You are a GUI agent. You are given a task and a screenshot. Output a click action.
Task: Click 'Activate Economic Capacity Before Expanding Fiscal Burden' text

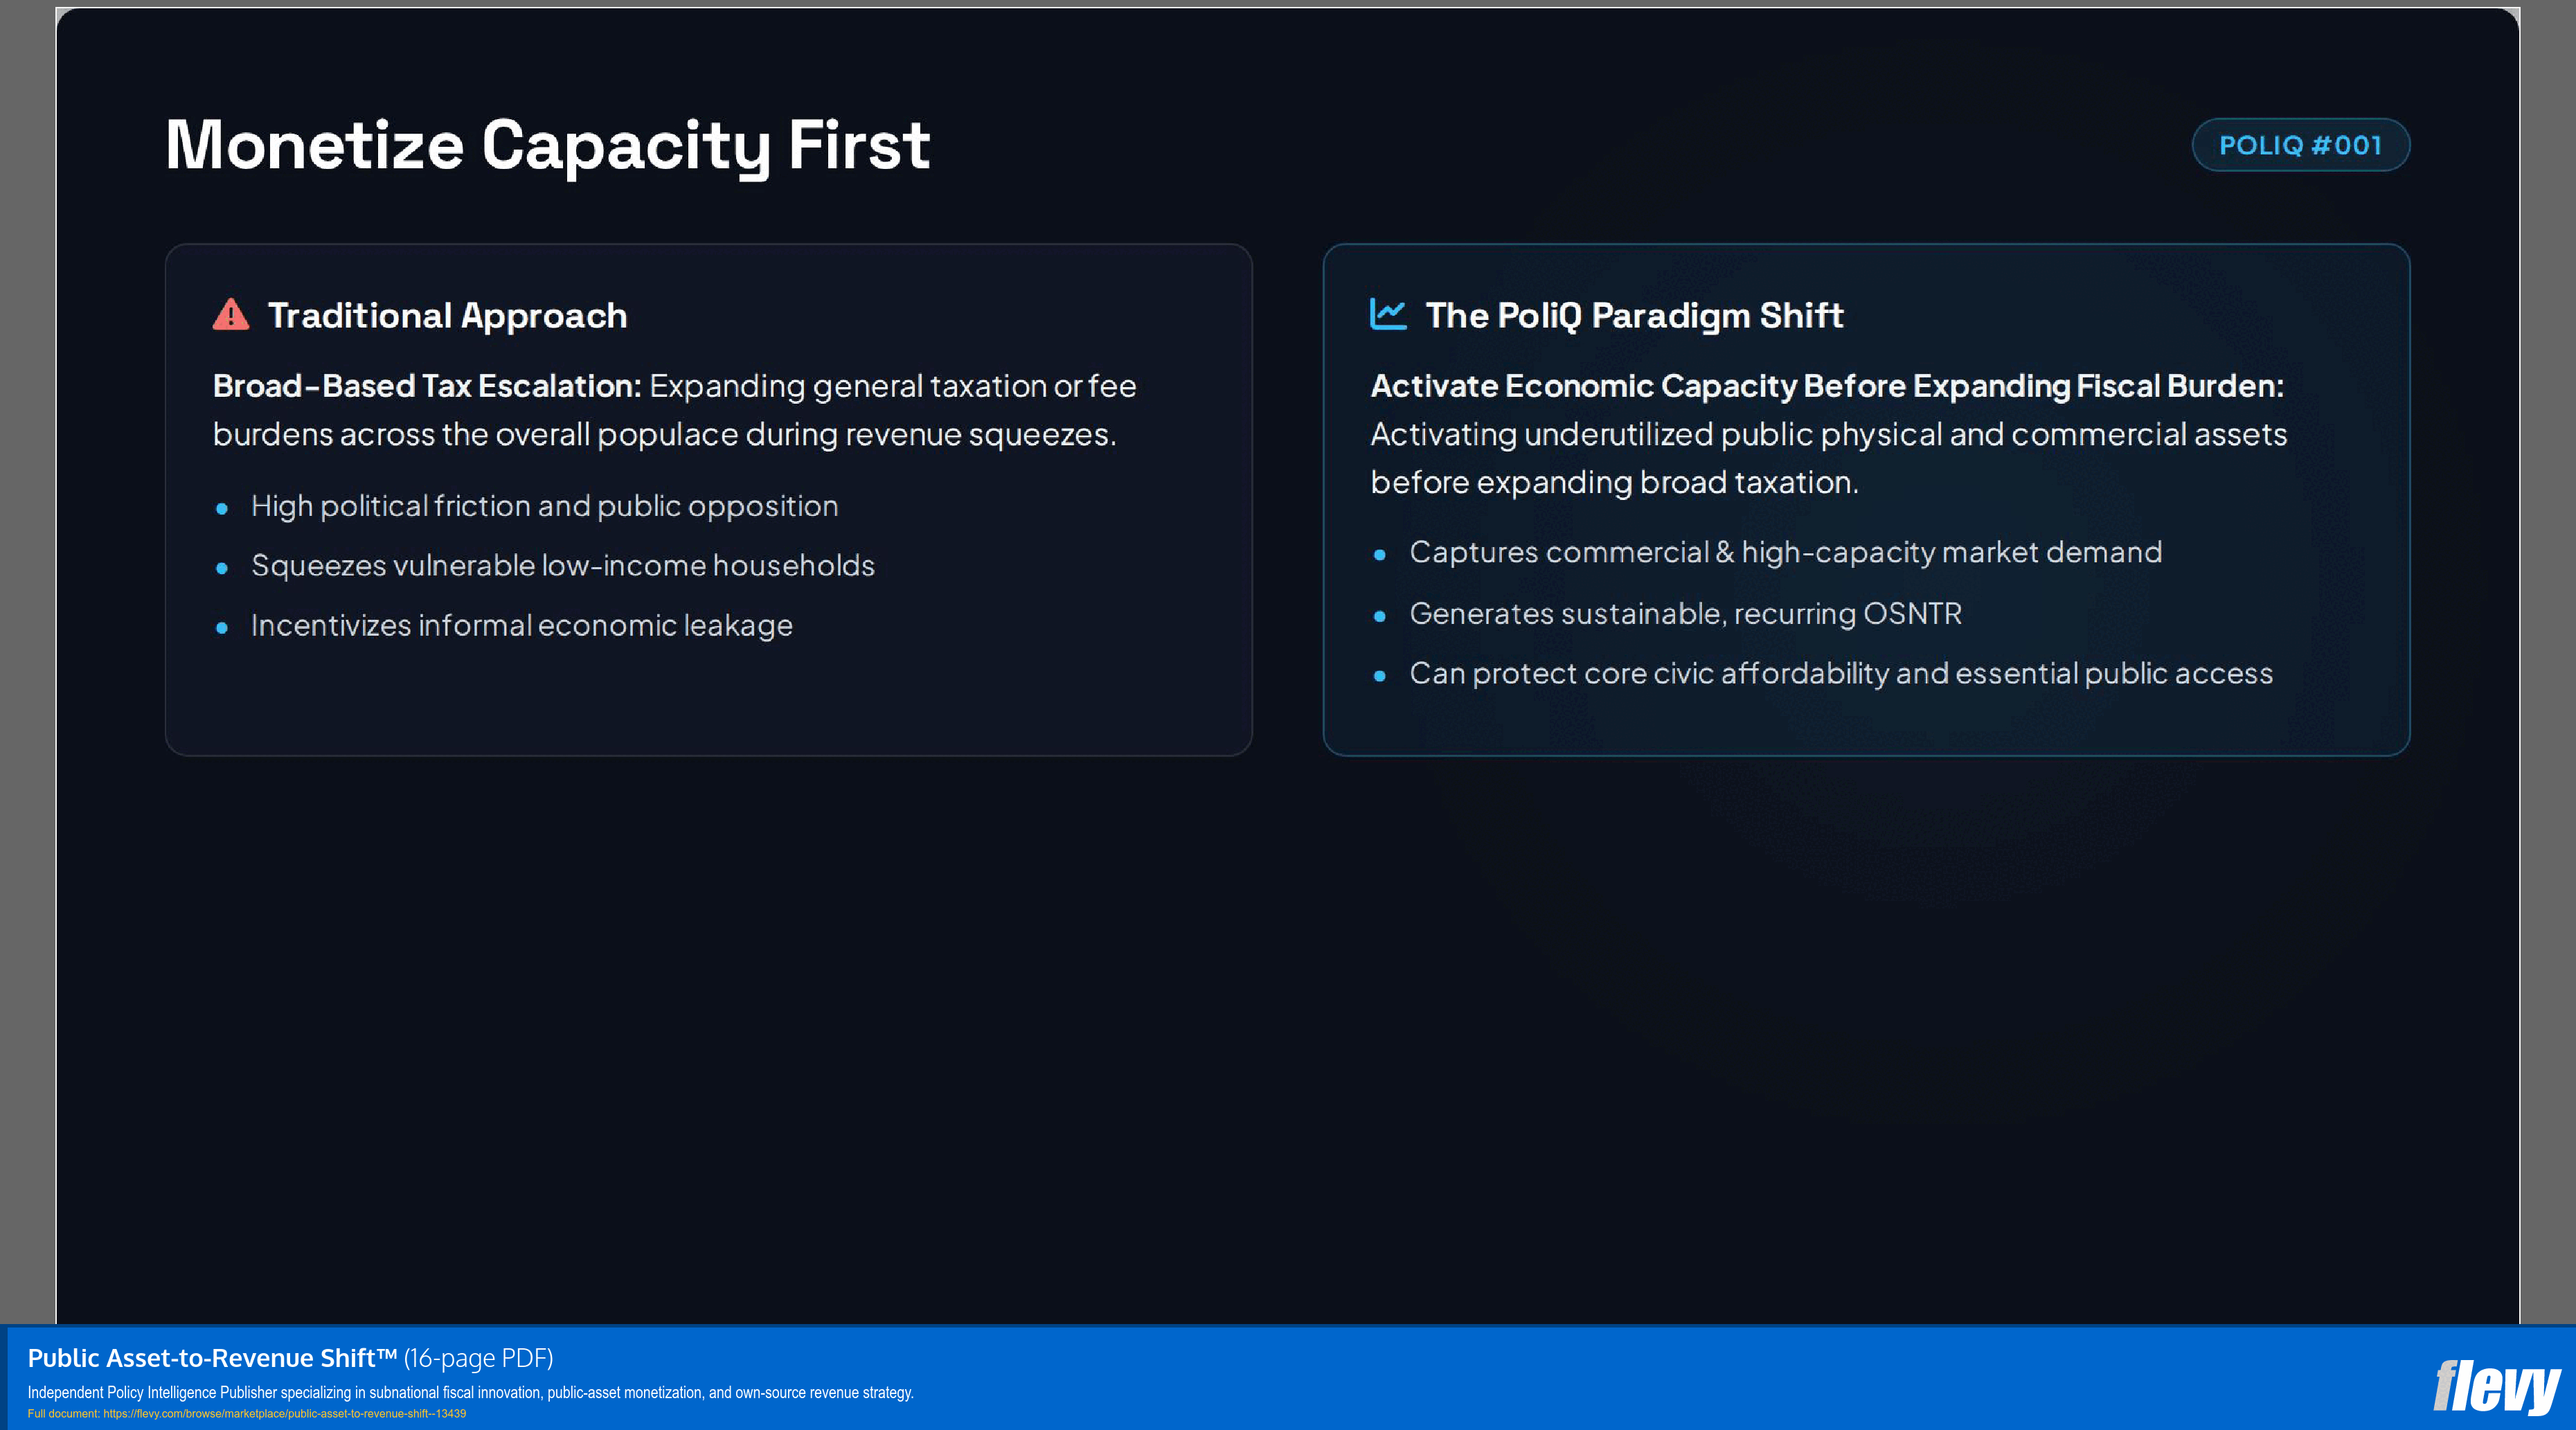click(1827, 386)
